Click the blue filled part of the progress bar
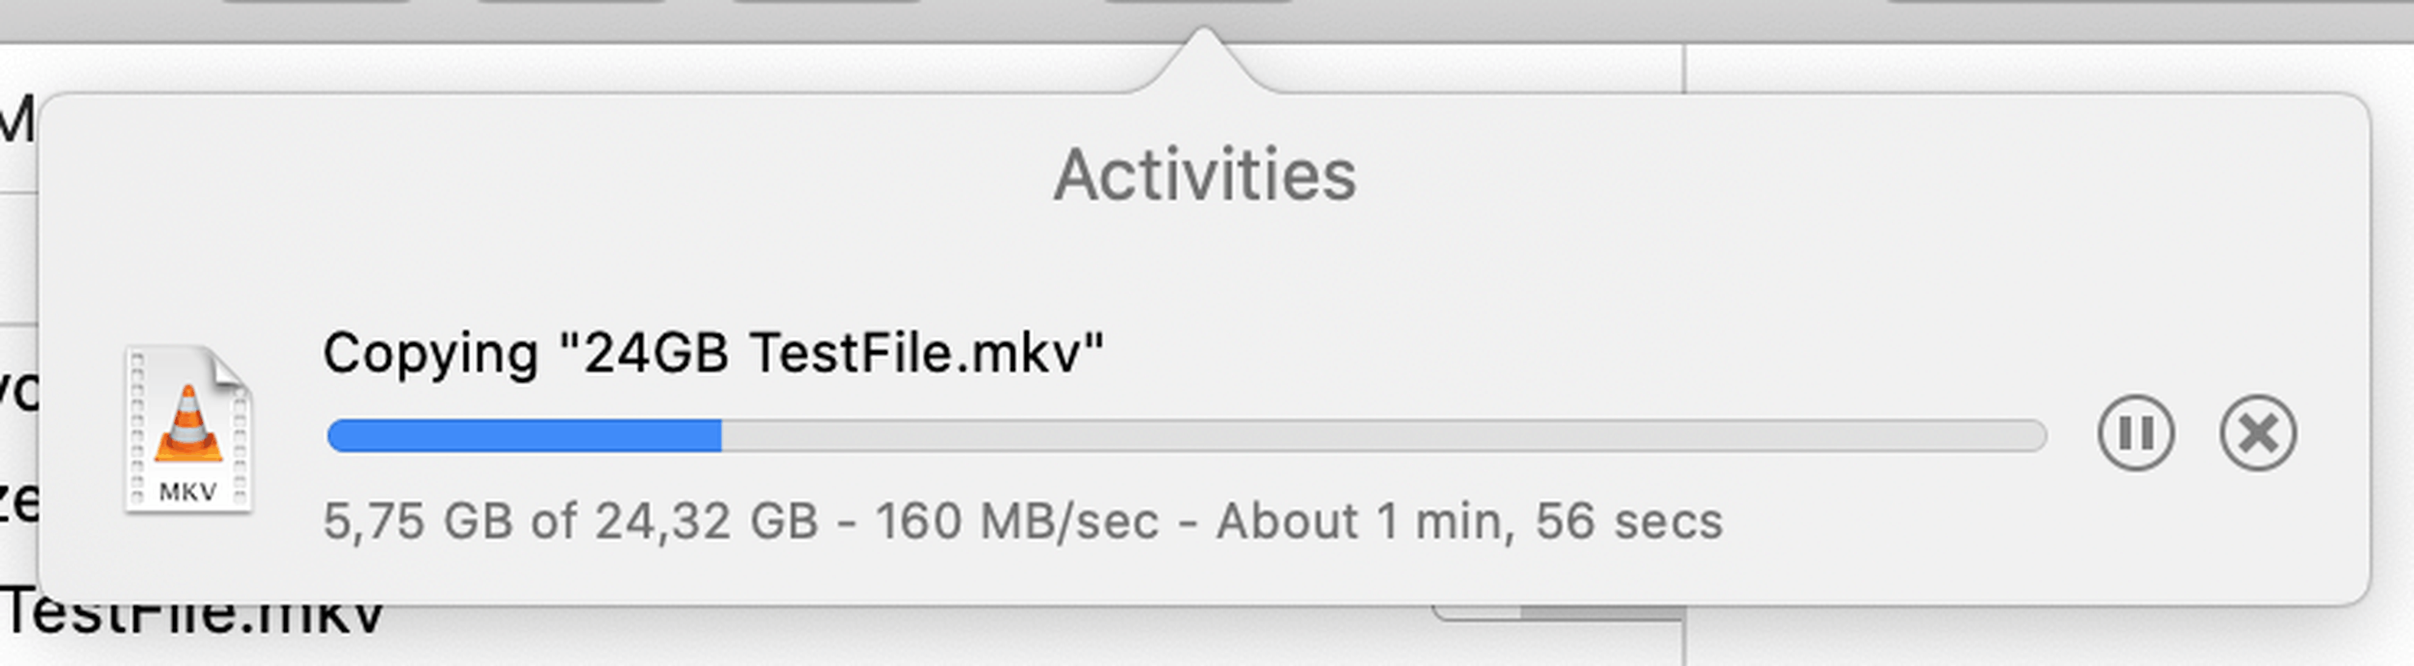 [x=524, y=436]
